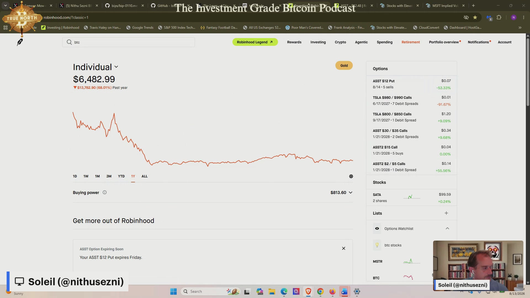The image size is (530, 298).
Task: Click the browser address bar URL
Action: [66, 17]
